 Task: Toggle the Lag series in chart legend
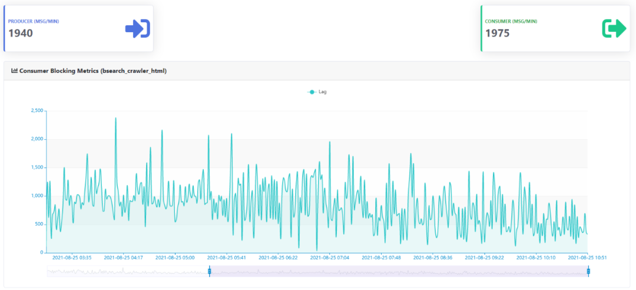pyautogui.click(x=317, y=92)
